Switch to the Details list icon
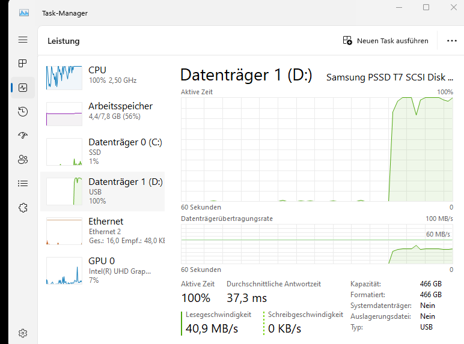464x344 pixels. click(x=23, y=184)
